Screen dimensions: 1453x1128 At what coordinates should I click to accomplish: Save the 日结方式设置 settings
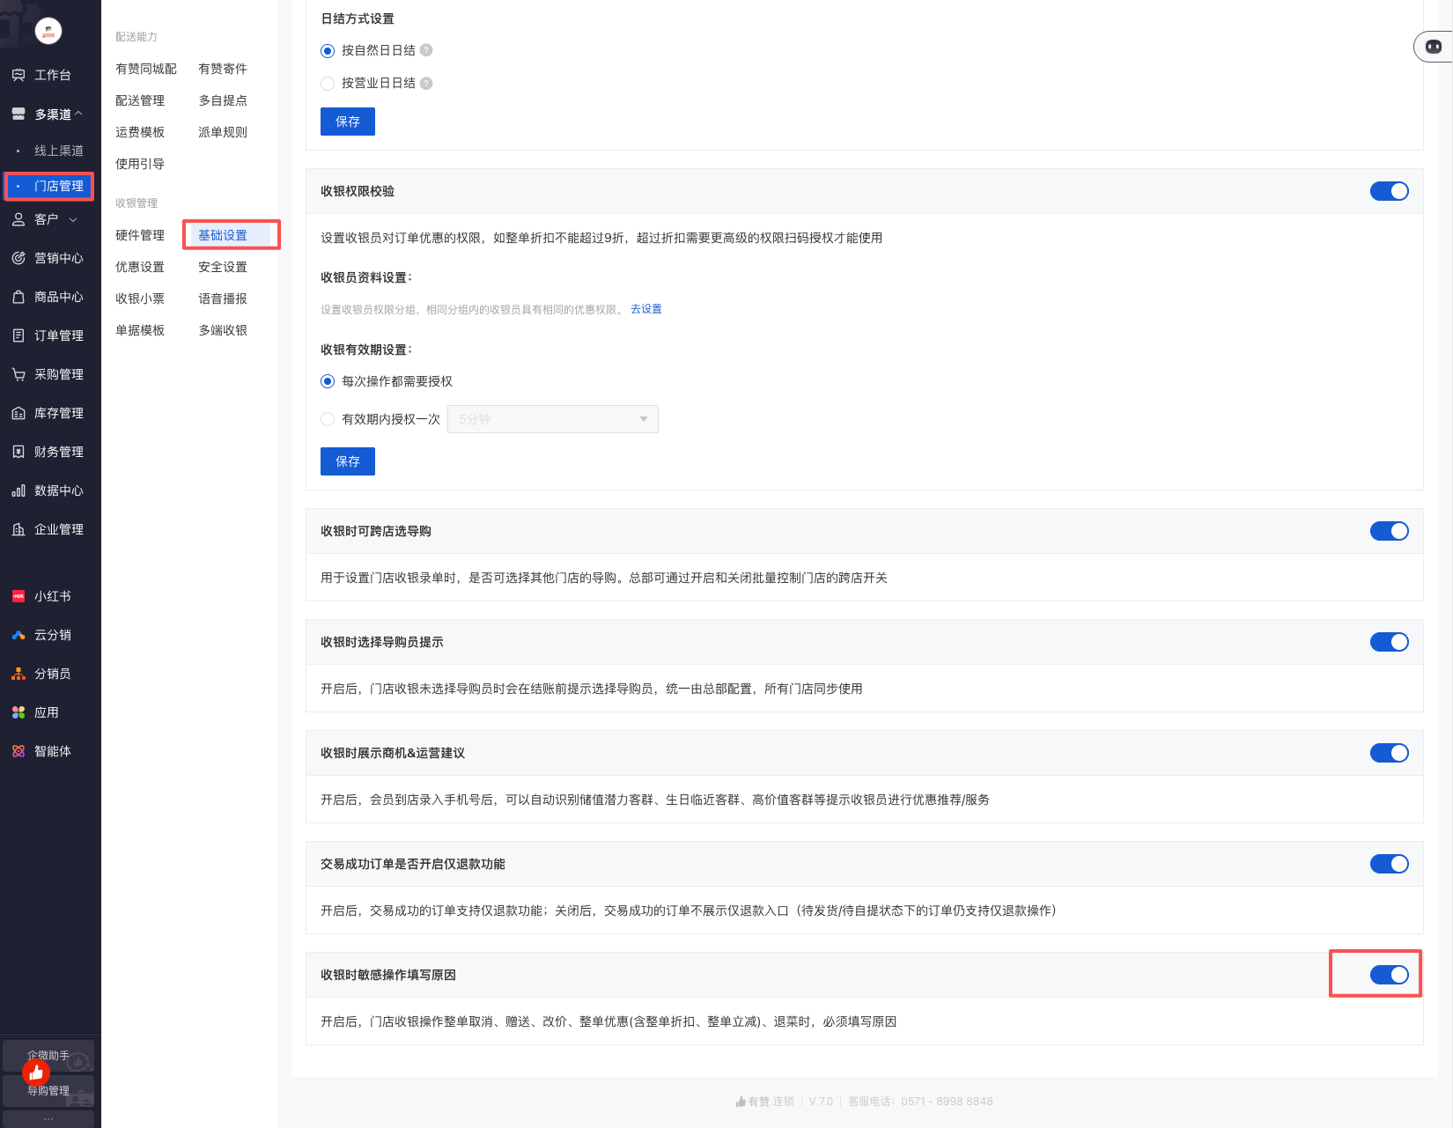point(347,122)
